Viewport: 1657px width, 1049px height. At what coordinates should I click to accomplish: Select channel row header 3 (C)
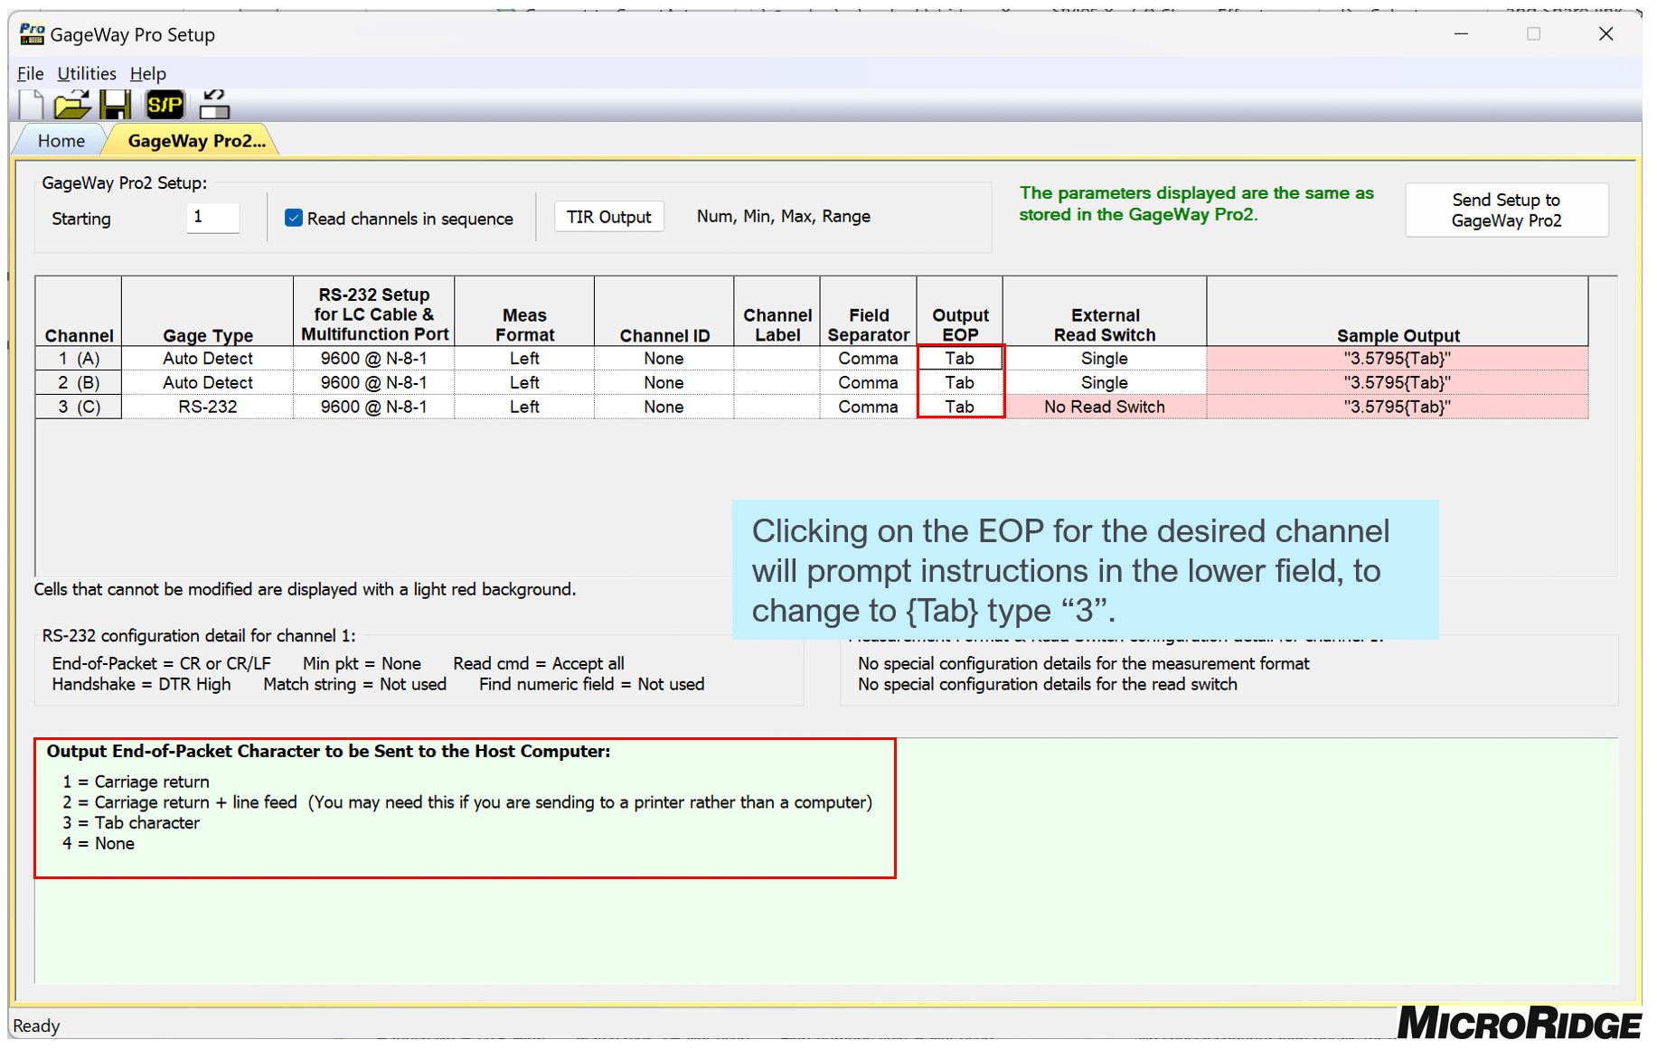pos(79,407)
